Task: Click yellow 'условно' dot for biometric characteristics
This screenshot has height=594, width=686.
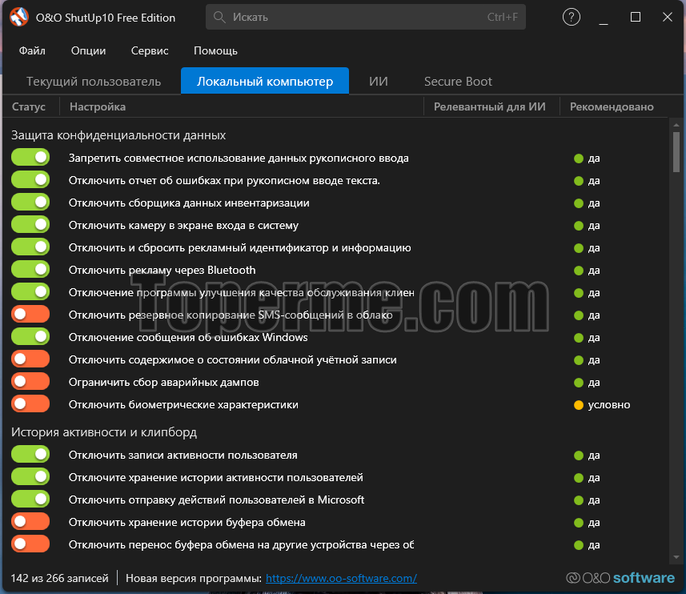Action: 579,405
